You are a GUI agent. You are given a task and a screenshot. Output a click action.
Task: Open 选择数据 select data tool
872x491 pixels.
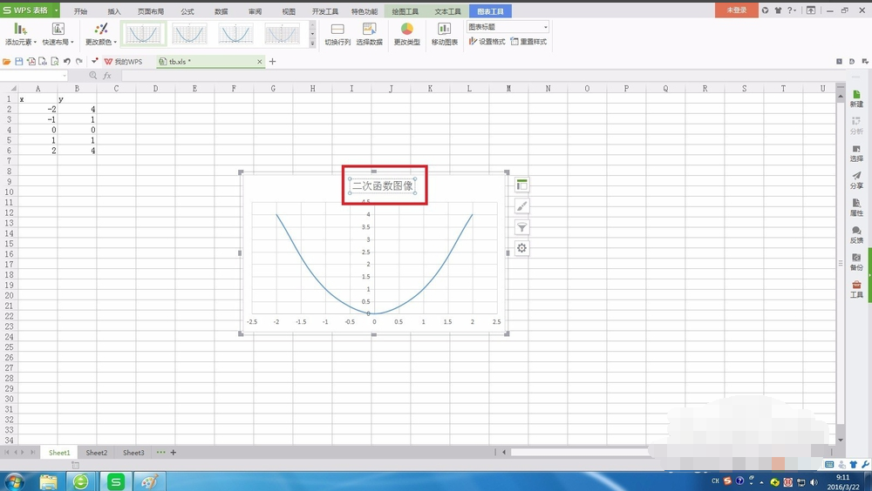click(x=369, y=34)
